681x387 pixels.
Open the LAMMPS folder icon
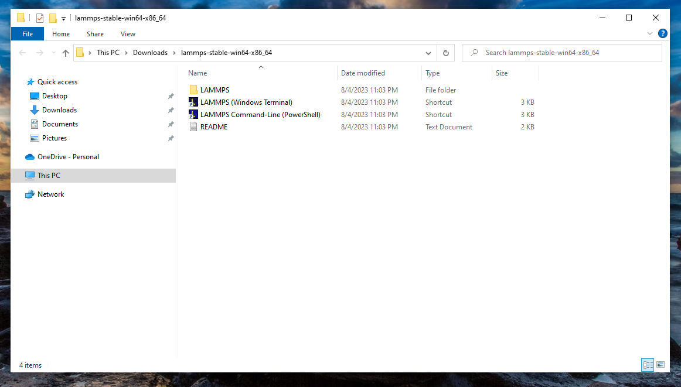pyautogui.click(x=194, y=90)
